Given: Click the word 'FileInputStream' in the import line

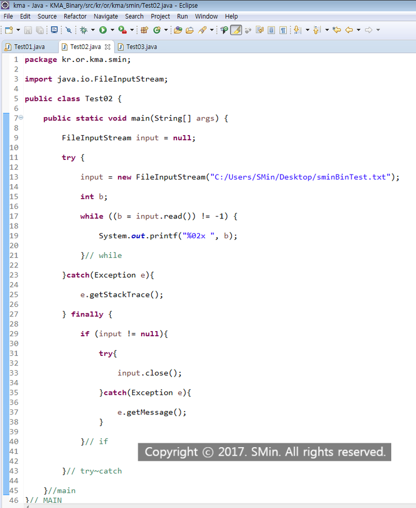Looking at the screenshot, I should [129, 79].
